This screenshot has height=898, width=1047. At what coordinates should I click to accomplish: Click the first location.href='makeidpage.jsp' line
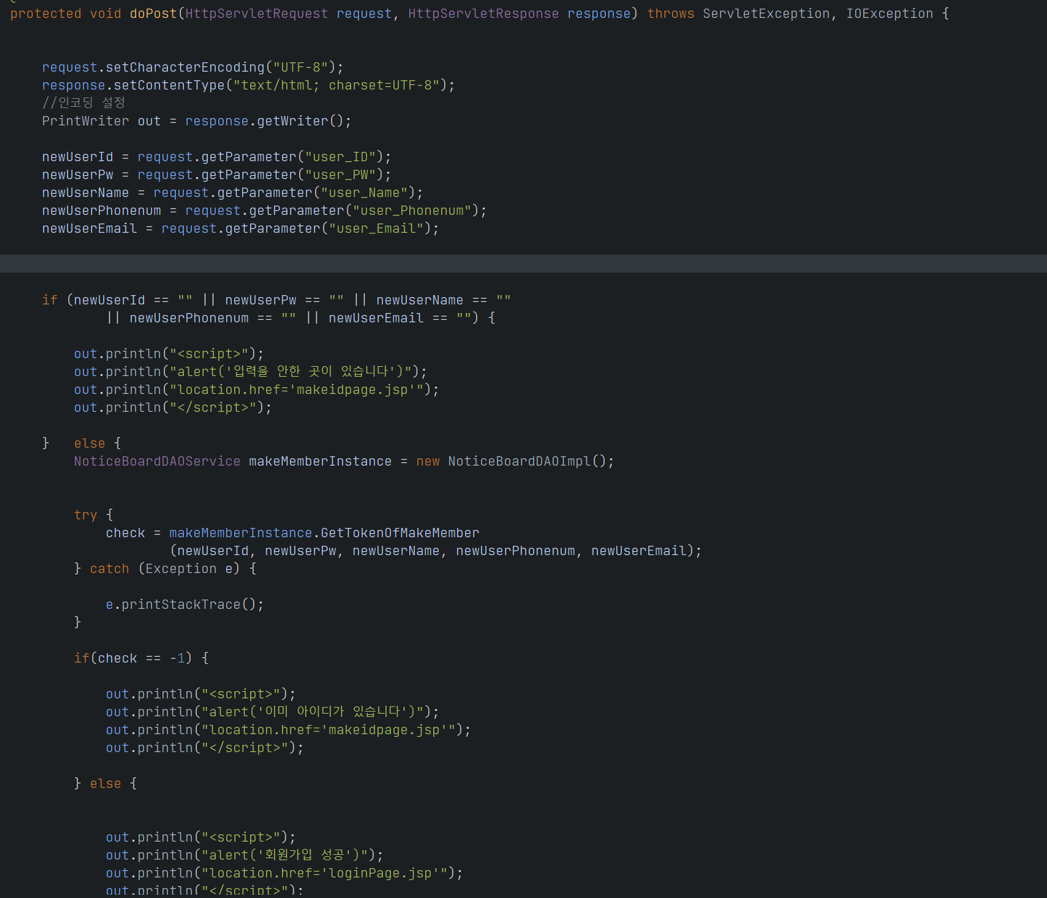[x=257, y=389]
